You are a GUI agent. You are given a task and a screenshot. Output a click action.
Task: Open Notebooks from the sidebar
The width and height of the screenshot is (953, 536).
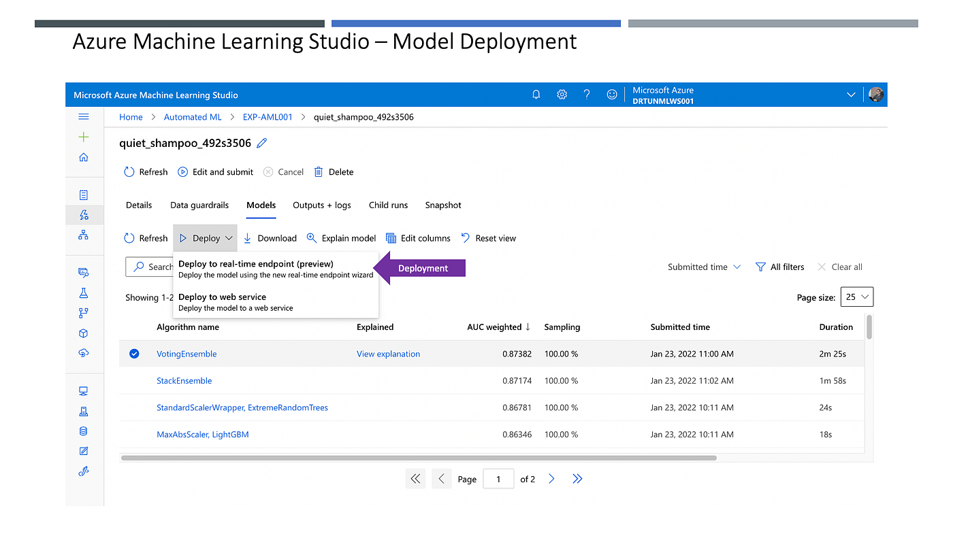[x=84, y=195]
